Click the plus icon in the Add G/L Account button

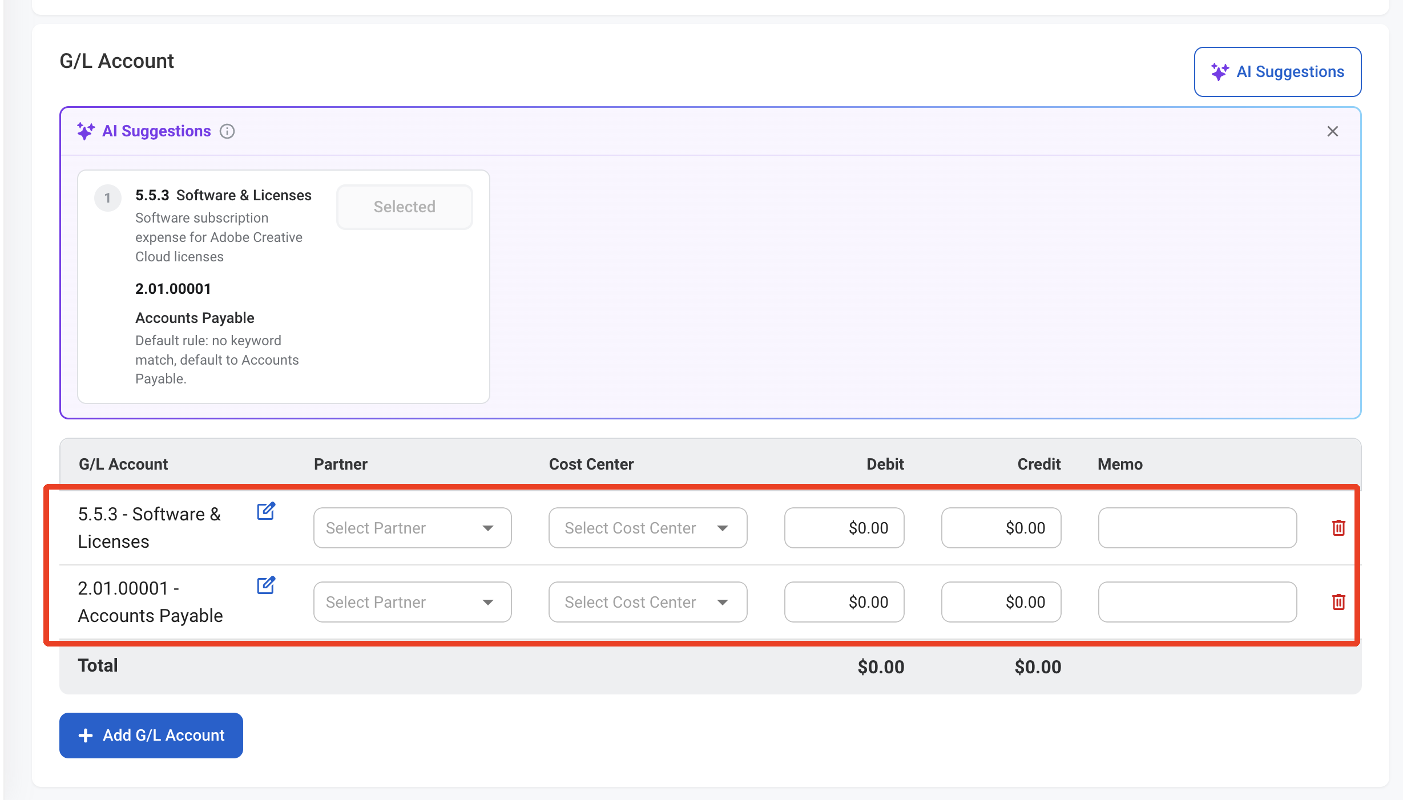pyautogui.click(x=86, y=736)
